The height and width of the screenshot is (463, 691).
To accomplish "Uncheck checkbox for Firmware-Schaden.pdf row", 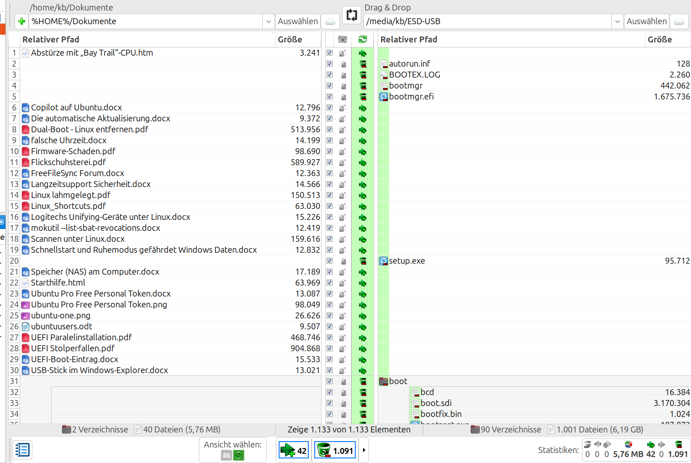I will (x=329, y=151).
